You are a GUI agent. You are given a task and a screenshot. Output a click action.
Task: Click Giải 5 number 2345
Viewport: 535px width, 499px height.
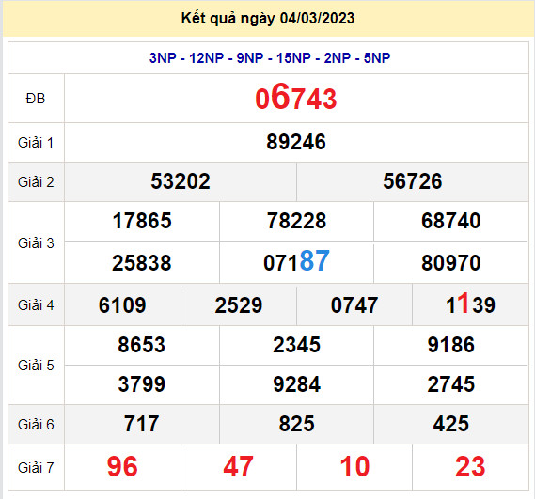pos(296,345)
